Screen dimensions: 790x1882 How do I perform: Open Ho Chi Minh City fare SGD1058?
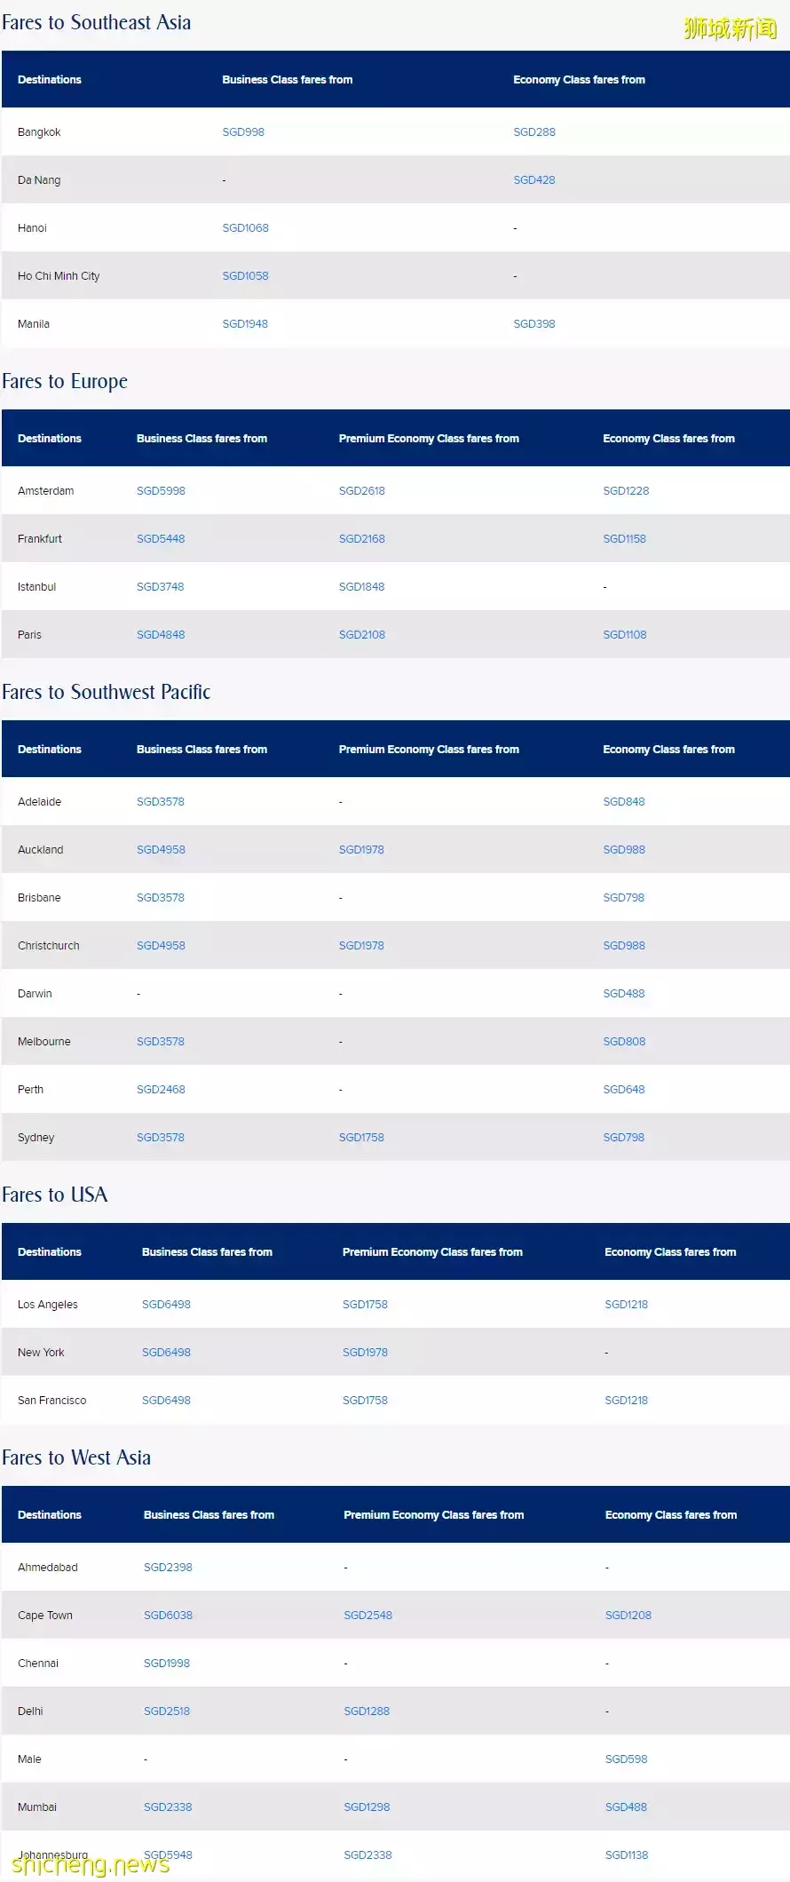[245, 276]
